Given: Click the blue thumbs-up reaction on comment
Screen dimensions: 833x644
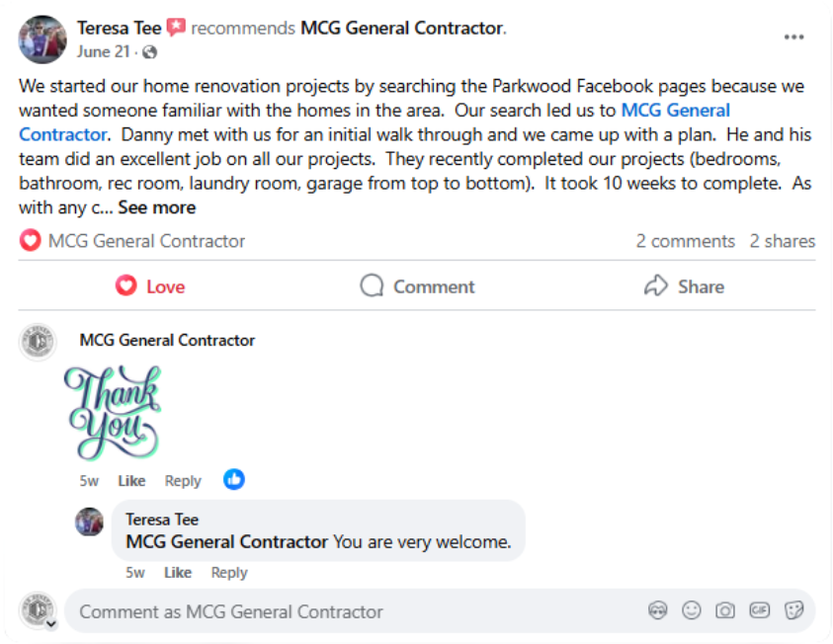Looking at the screenshot, I should [234, 479].
